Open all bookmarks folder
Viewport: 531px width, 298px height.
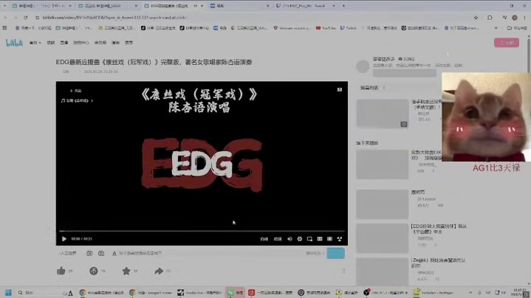tap(517, 28)
